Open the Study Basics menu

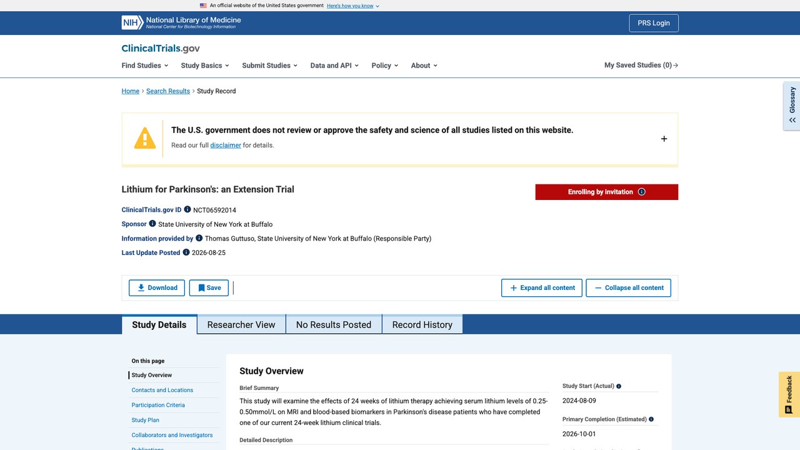205,65
